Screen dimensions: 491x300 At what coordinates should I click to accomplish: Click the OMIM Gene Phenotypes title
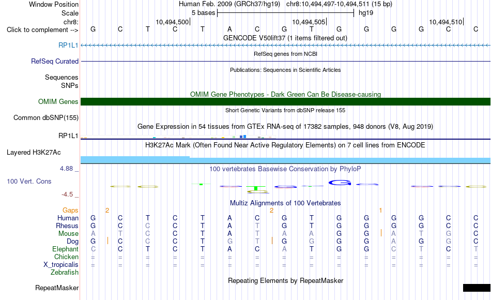285,94
